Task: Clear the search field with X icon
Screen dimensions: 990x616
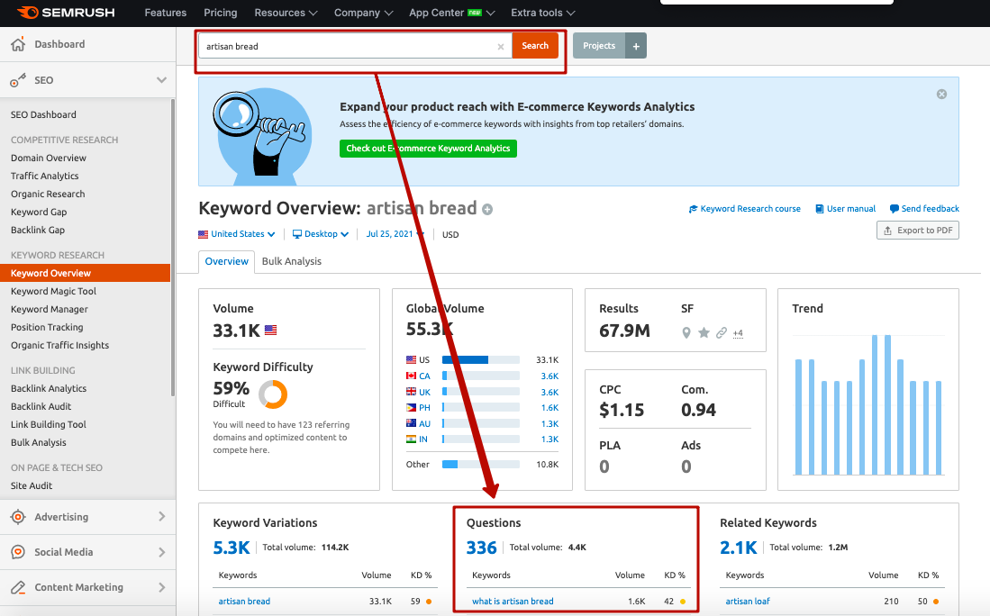Action: click(x=501, y=47)
